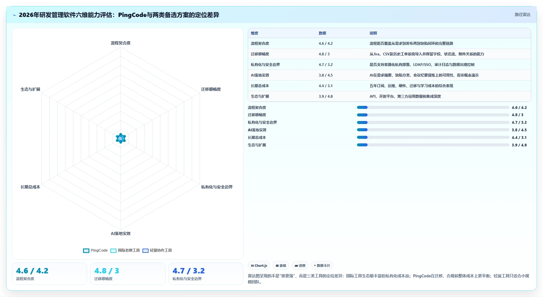Click the description starting with 是否支持容器化私有部署
This screenshot has width=543, height=297.
[x=422, y=65]
